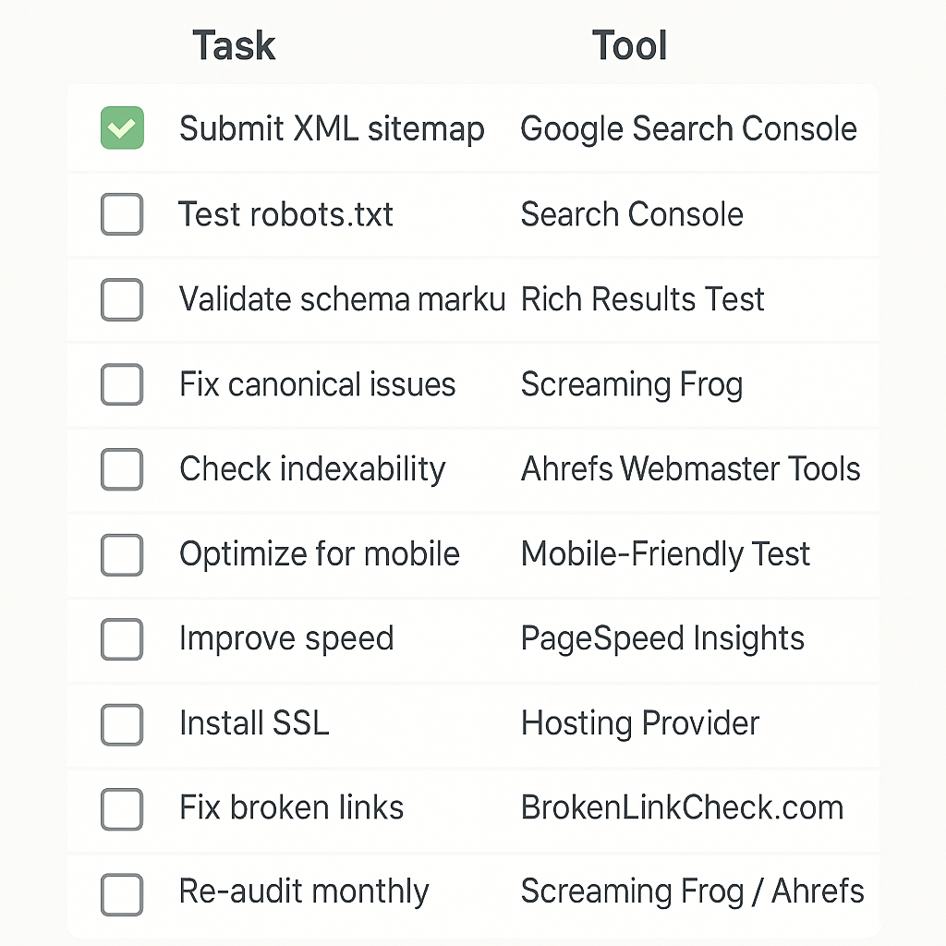The height and width of the screenshot is (946, 946).
Task: Click the BrokenLinkCheck.com link
Action: (682, 808)
